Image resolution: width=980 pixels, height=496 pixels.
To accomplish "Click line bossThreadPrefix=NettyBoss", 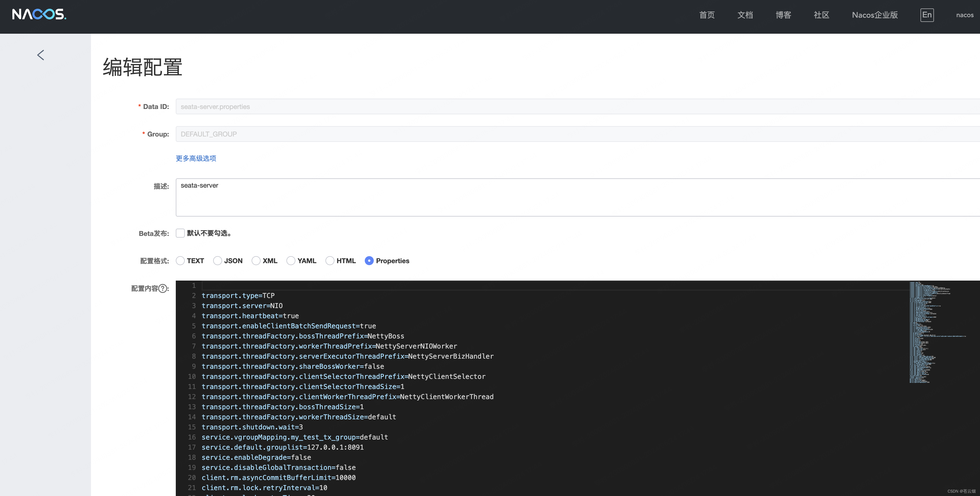I will tap(303, 336).
